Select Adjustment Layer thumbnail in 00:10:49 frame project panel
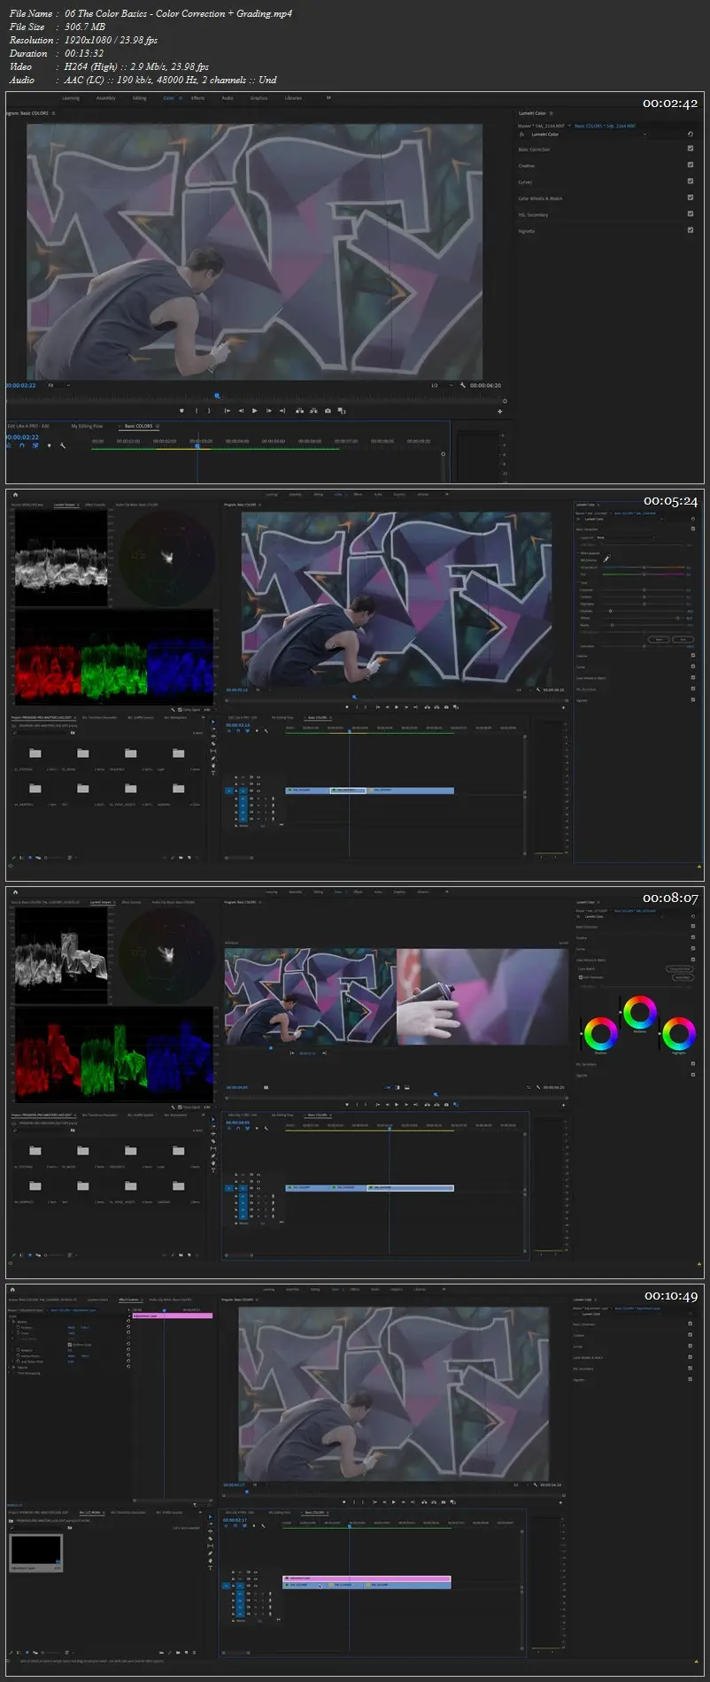 click(x=35, y=1549)
